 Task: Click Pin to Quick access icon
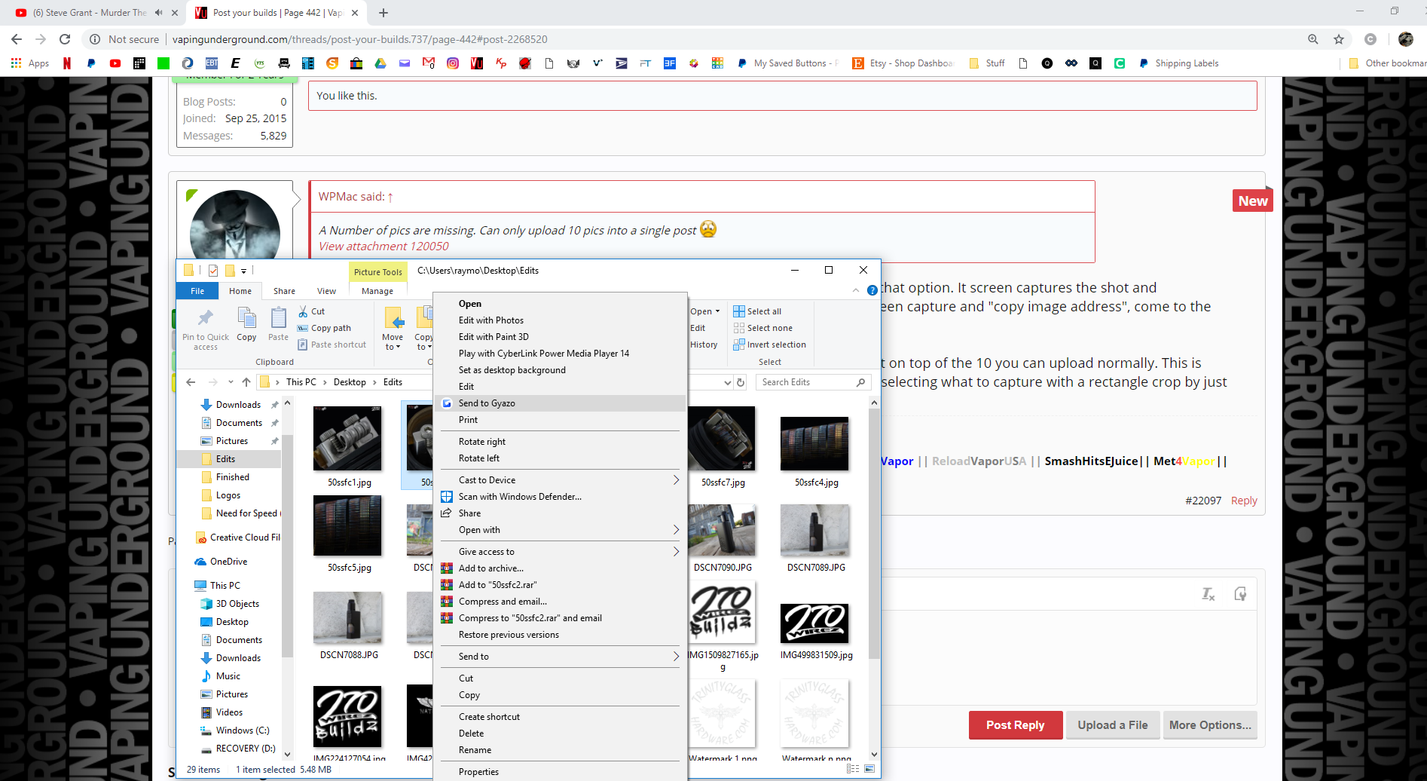click(x=205, y=318)
